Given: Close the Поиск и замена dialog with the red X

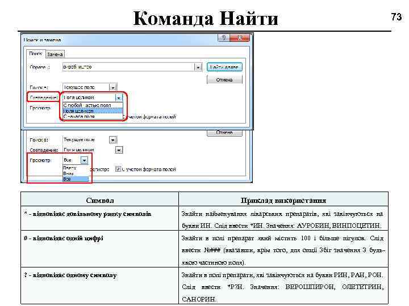Looking at the screenshot, I should coord(240,38).
